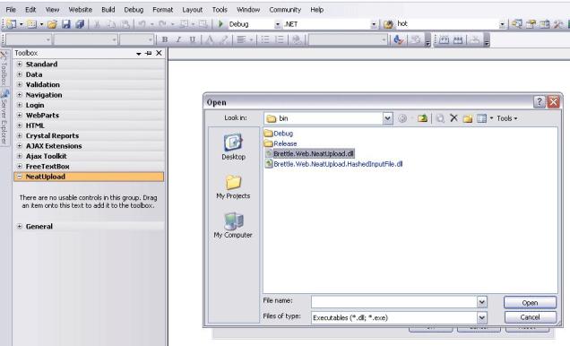Image resolution: width=570 pixels, height=346 pixels.
Task: Open the Solution Explorer toolbar icon
Action: (517, 24)
